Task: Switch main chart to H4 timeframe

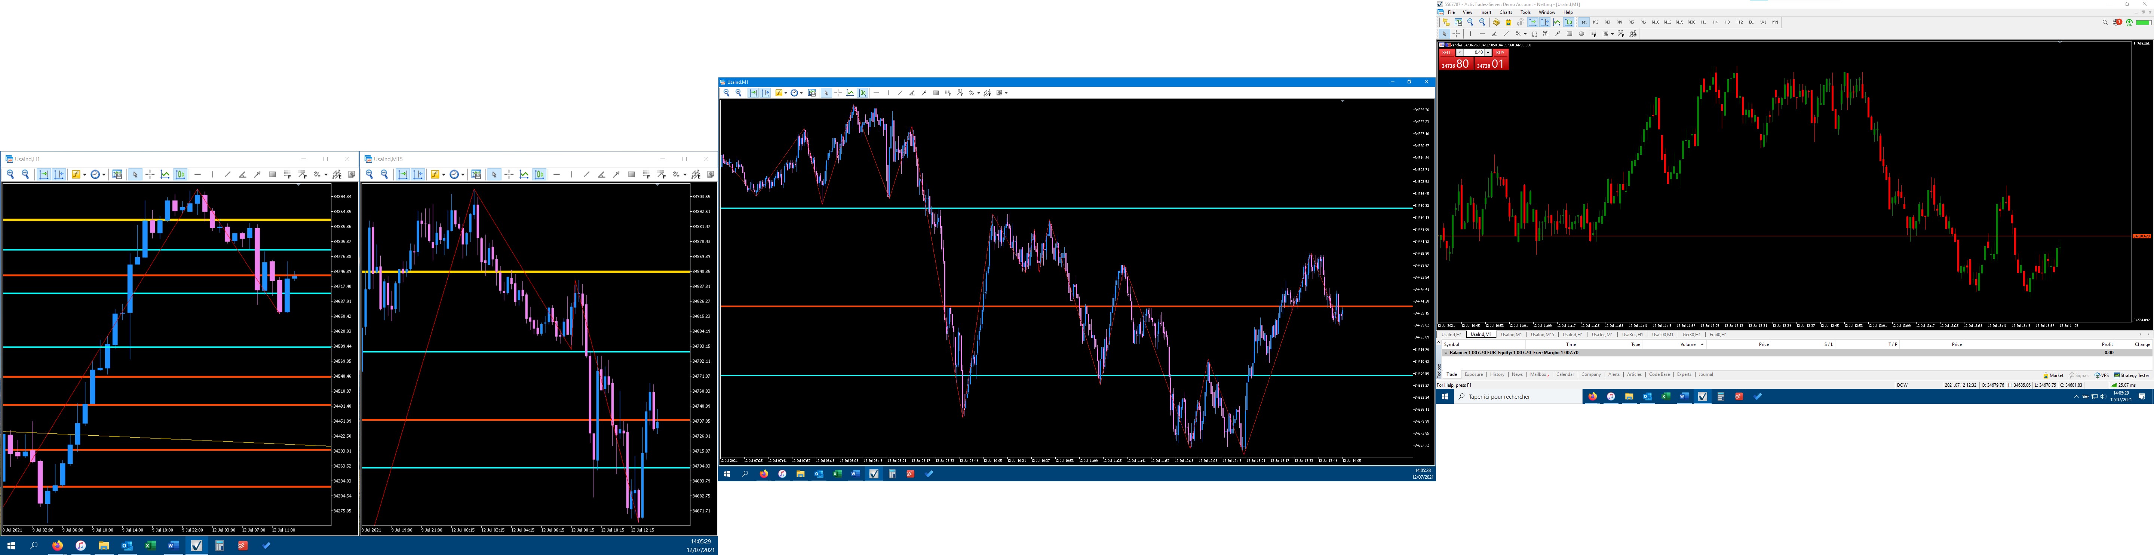Action: (1715, 22)
